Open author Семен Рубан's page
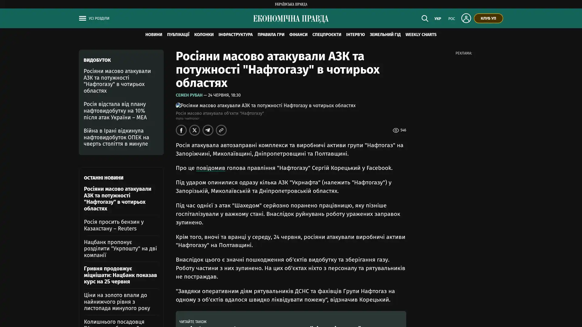The image size is (582, 327). [x=189, y=95]
